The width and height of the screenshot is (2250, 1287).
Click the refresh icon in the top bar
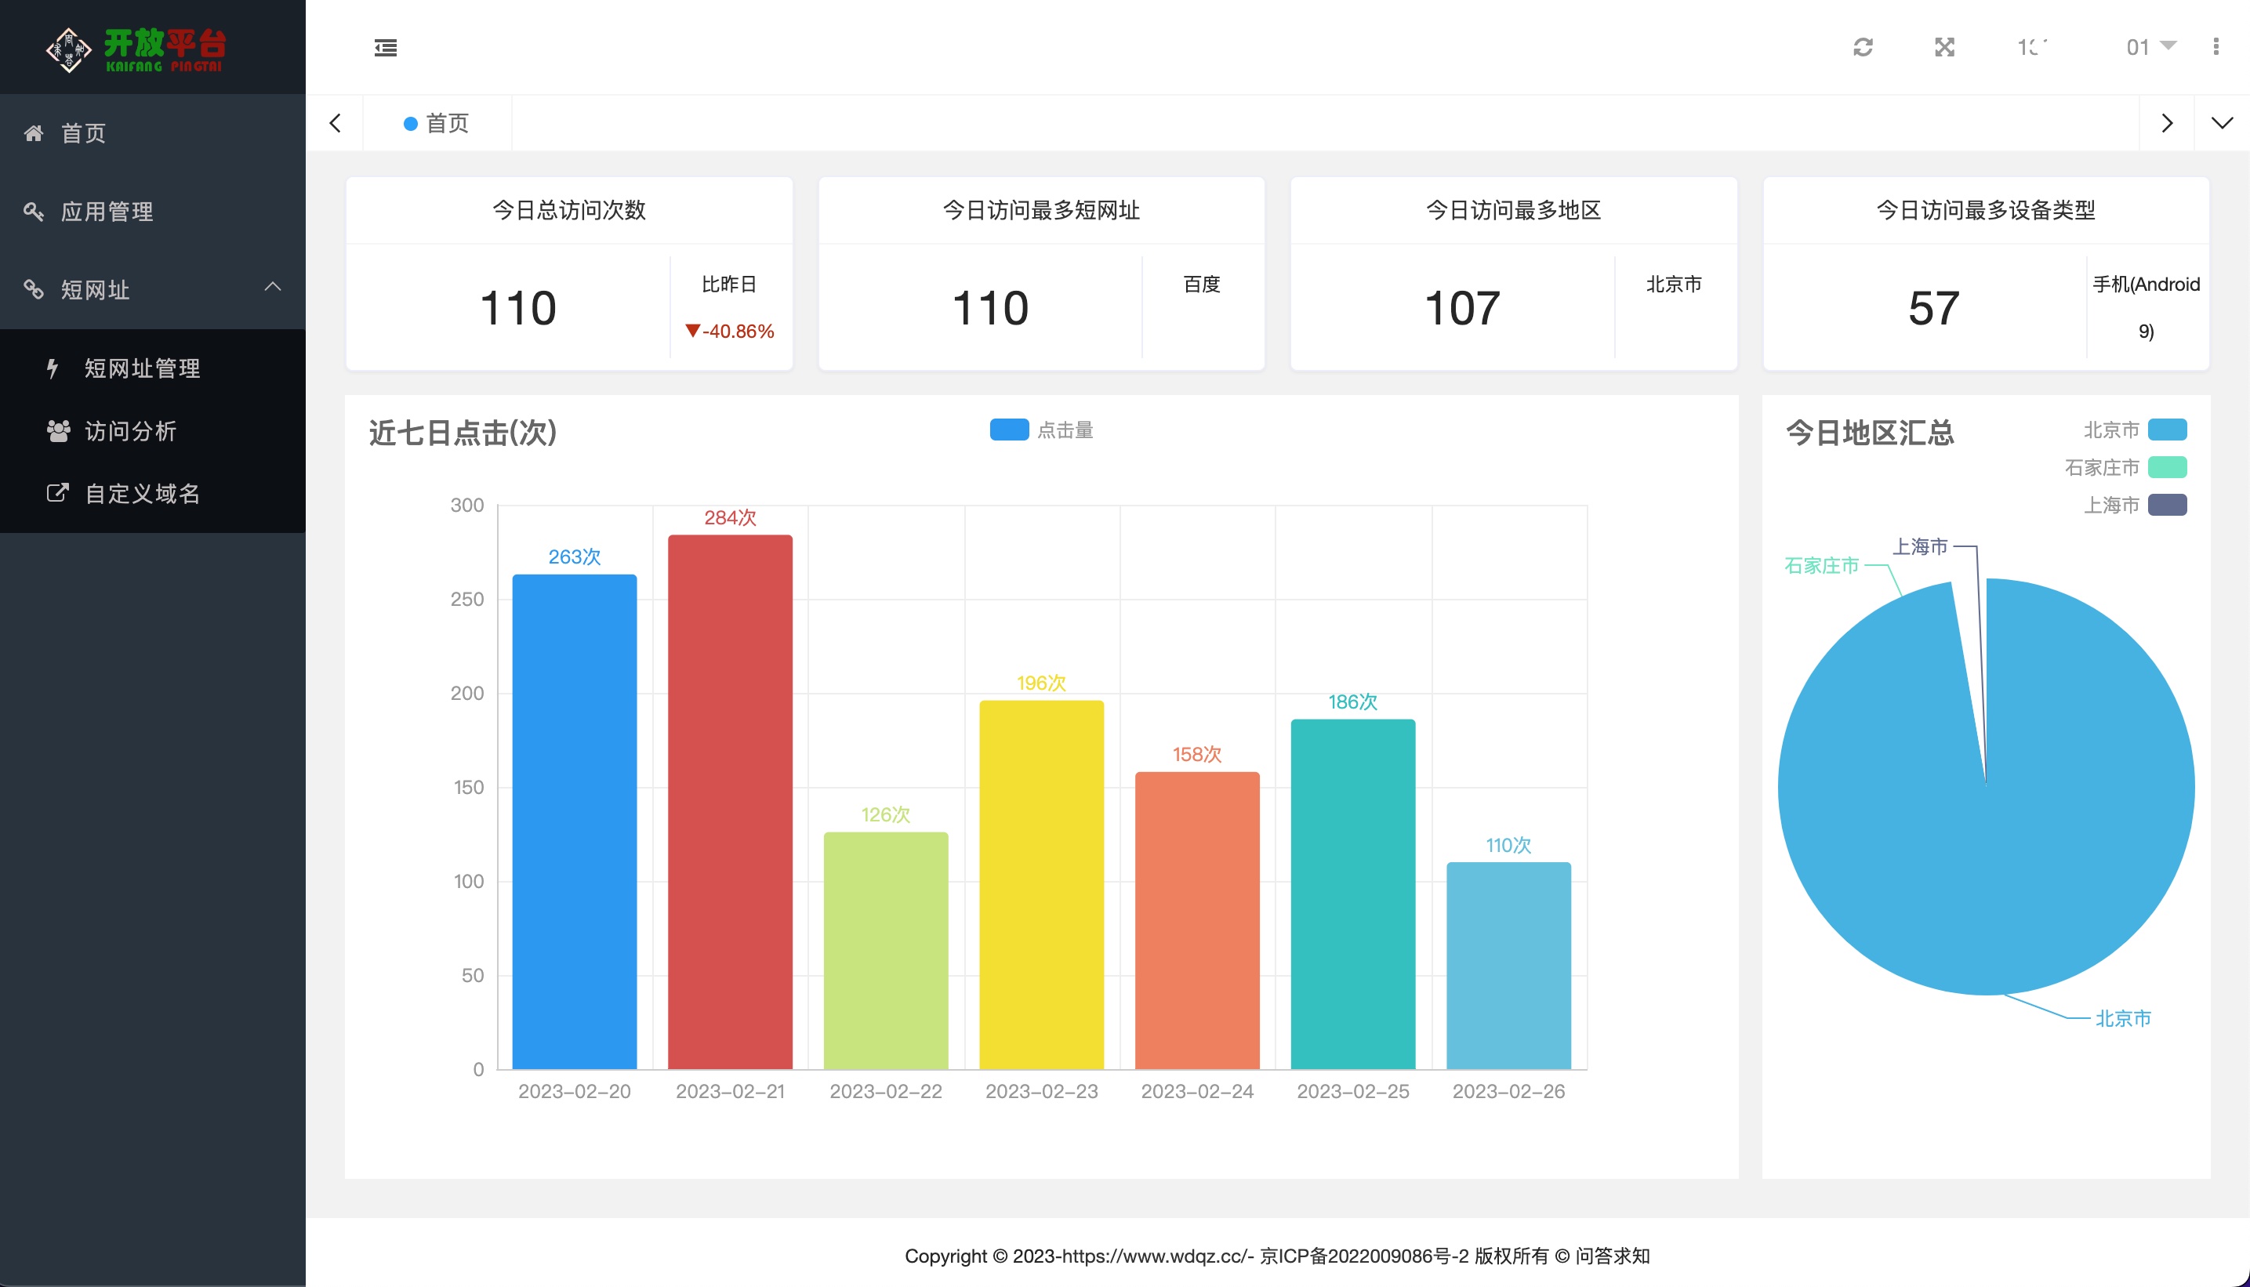pos(1863,47)
